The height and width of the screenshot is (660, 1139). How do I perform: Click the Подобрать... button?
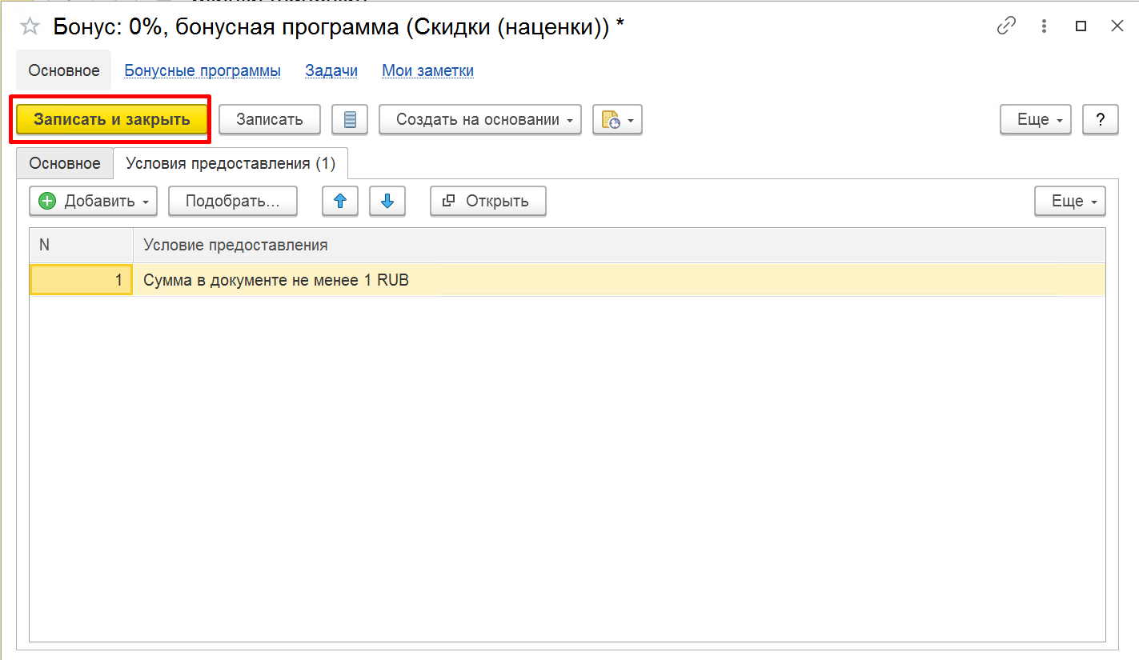[233, 201]
